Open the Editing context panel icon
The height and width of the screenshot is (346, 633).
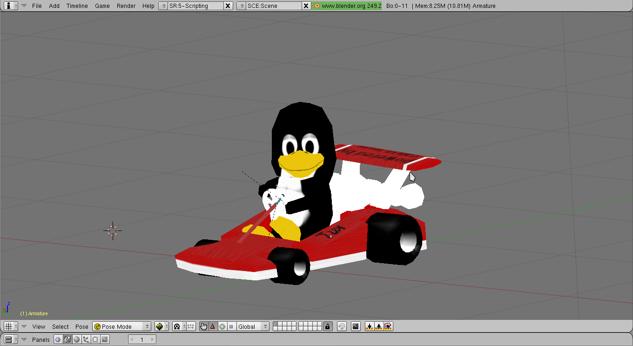[95, 339]
